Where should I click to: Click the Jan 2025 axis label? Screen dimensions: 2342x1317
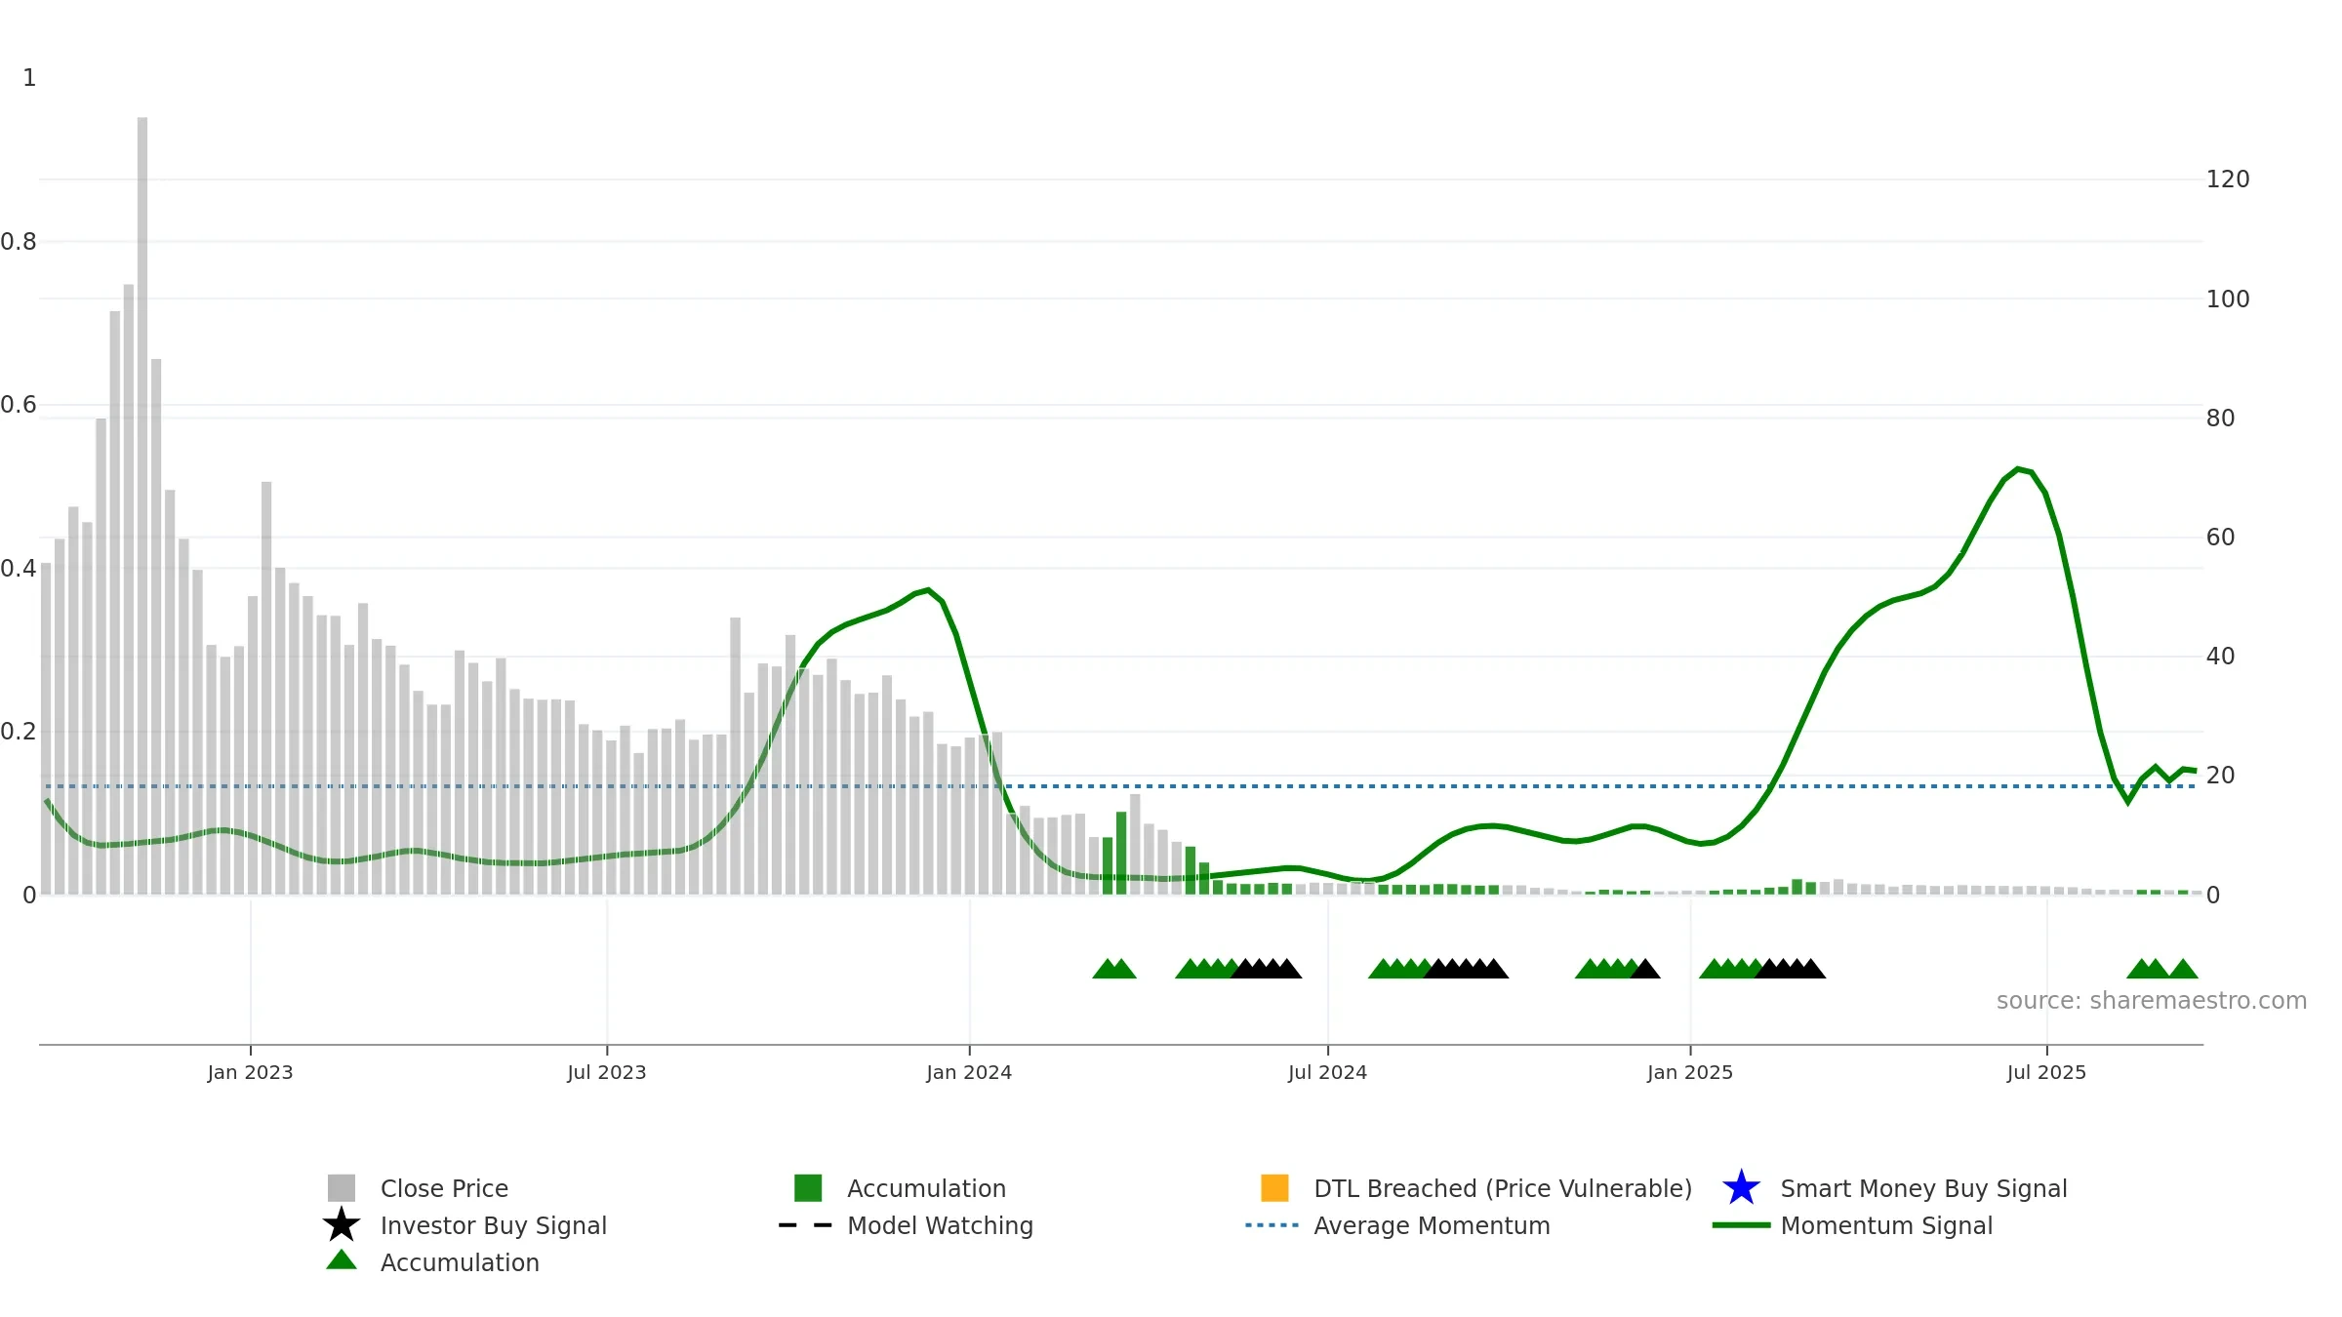[1690, 1073]
